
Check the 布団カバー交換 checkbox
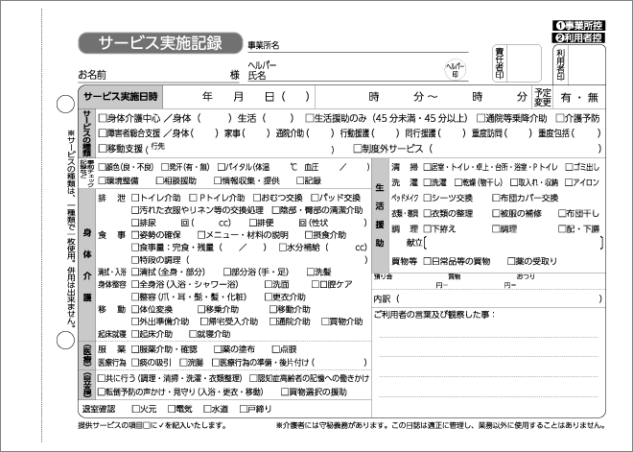[496, 198]
